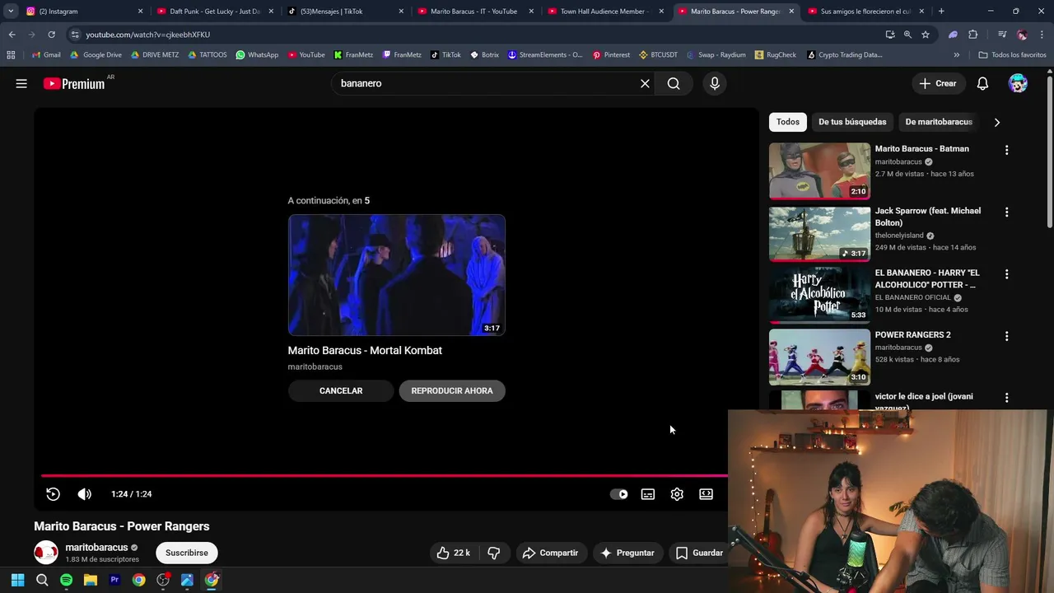1054x593 pixels.
Task: Go to YouTube Premium home logo
Action: click(75, 83)
